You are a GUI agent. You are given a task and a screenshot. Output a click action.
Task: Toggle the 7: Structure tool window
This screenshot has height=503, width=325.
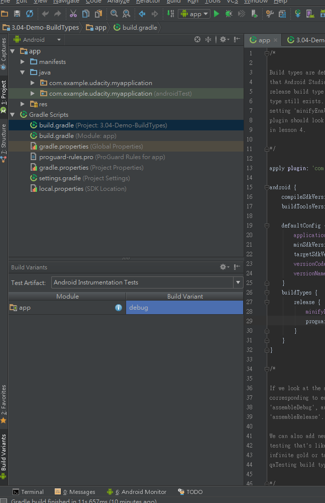point(4,143)
